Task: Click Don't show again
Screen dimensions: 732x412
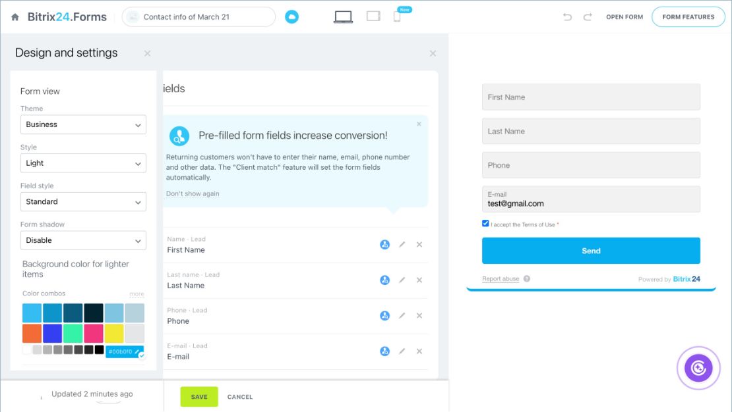Action: click(x=193, y=193)
